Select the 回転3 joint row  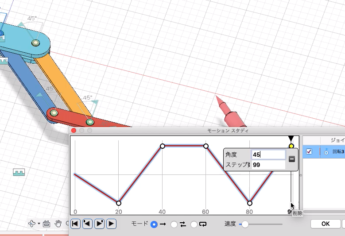pos(324,151)
